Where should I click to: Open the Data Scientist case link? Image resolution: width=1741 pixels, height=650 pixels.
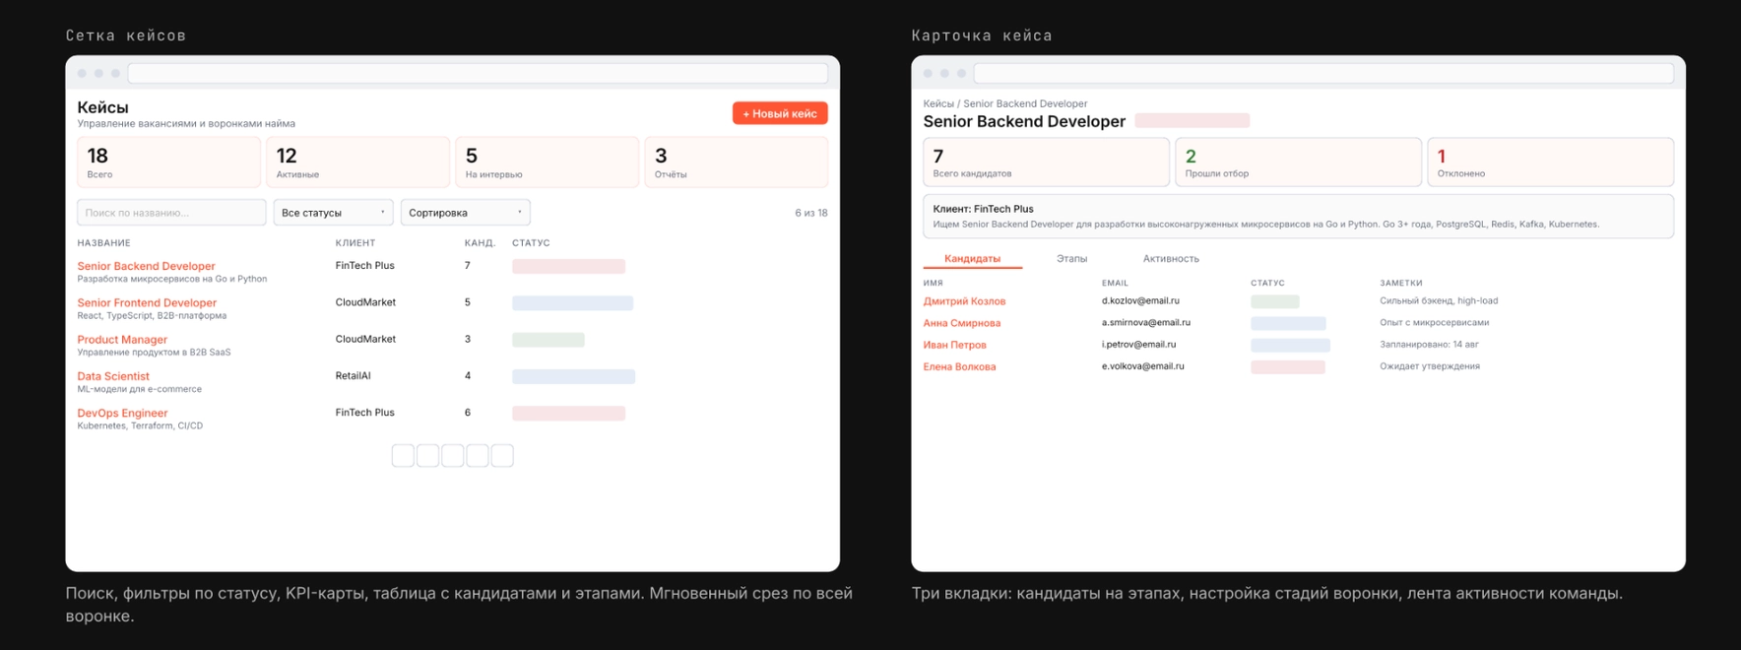coord(113,376)
